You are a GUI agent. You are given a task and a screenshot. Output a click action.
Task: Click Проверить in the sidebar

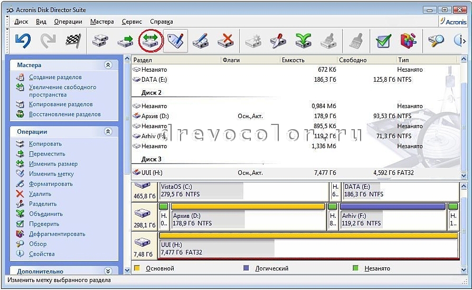[x=44, y=224]
